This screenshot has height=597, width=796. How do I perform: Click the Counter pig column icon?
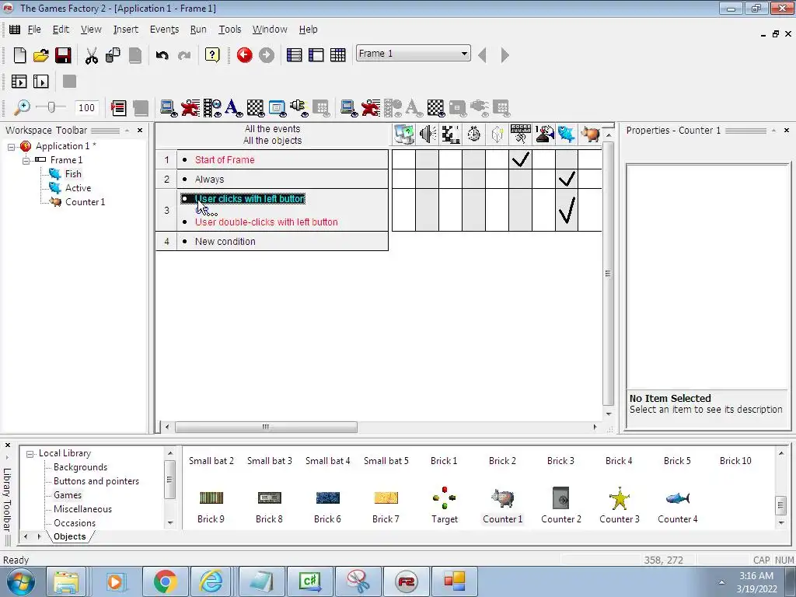tap(590, 134)
